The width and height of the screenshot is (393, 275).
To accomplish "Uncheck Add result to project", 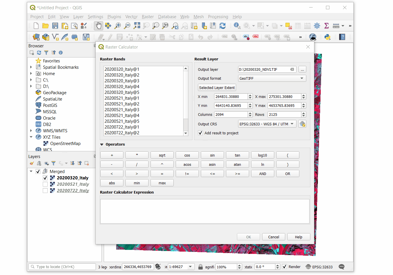I will point(200,133).
